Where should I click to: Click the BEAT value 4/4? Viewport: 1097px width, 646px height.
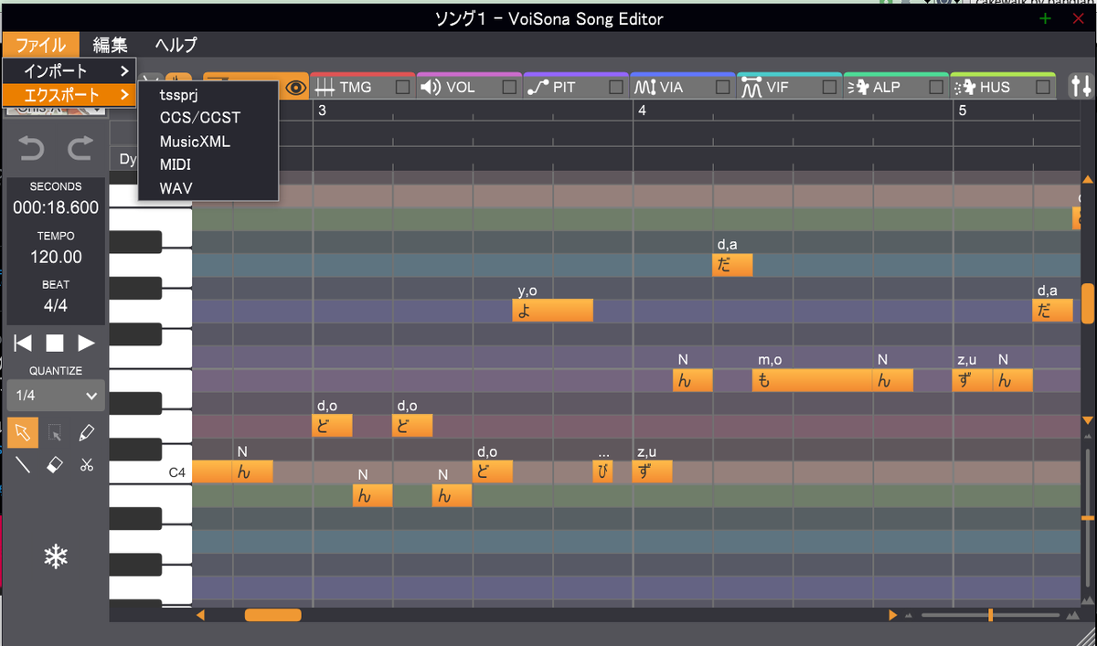point(56,306)
